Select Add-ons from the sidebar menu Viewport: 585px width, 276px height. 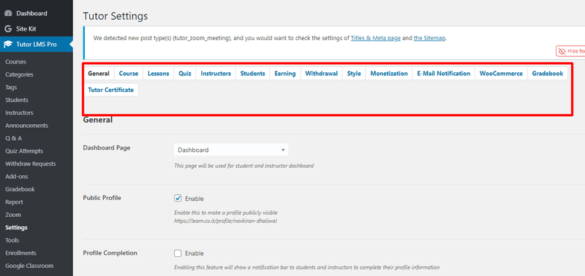(x=17, y=176)
